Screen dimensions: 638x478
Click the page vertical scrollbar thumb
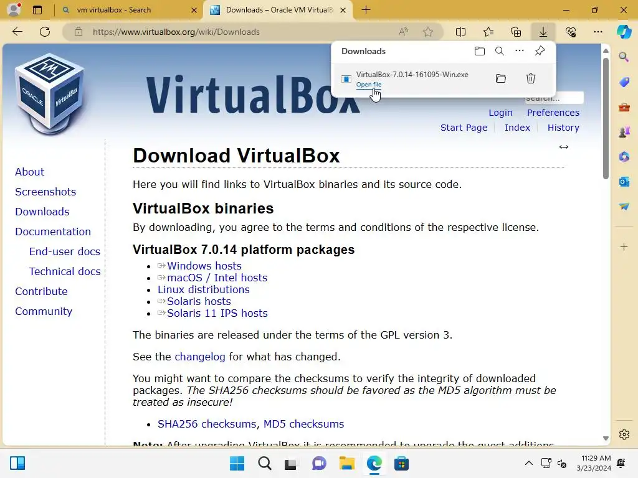click(606, 118)
